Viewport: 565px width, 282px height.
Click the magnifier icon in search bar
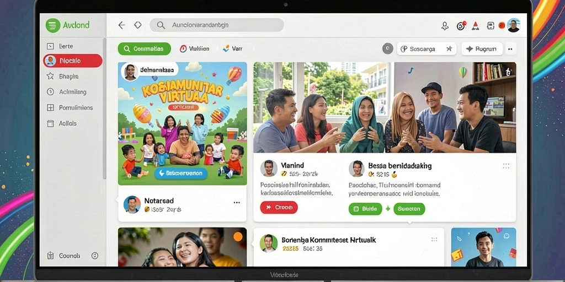point(161,25)
